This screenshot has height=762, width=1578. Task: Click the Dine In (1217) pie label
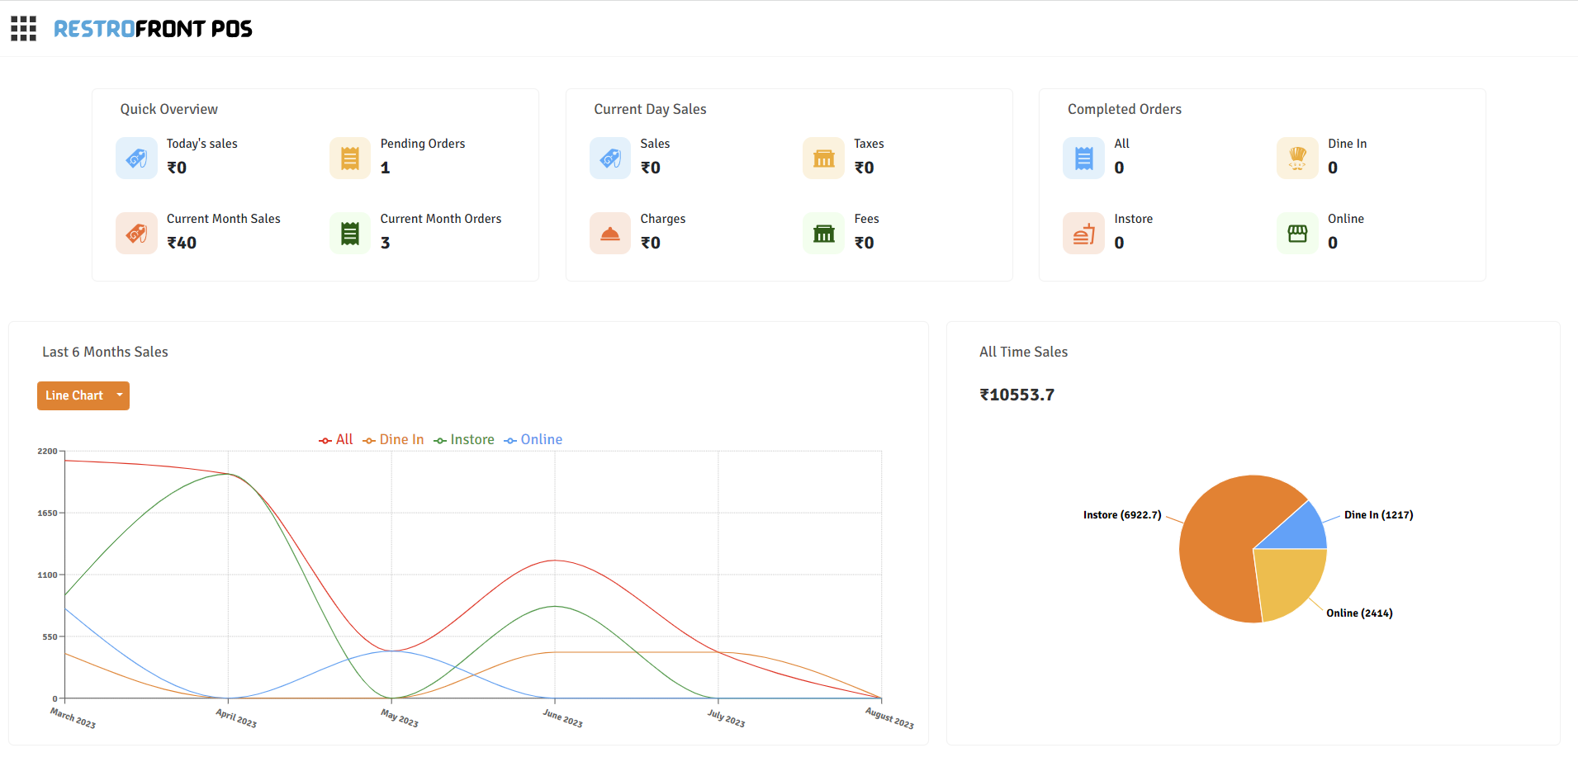1378,515
